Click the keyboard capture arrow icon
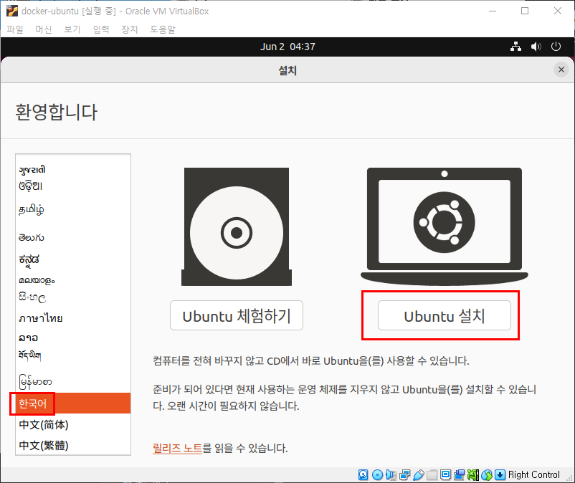The height and width of the screenshot is (483, 575). click(500, 475)
